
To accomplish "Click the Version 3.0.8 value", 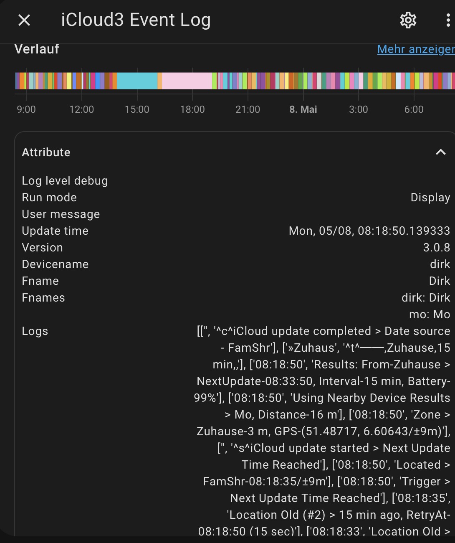I will [x=436, y=247].
